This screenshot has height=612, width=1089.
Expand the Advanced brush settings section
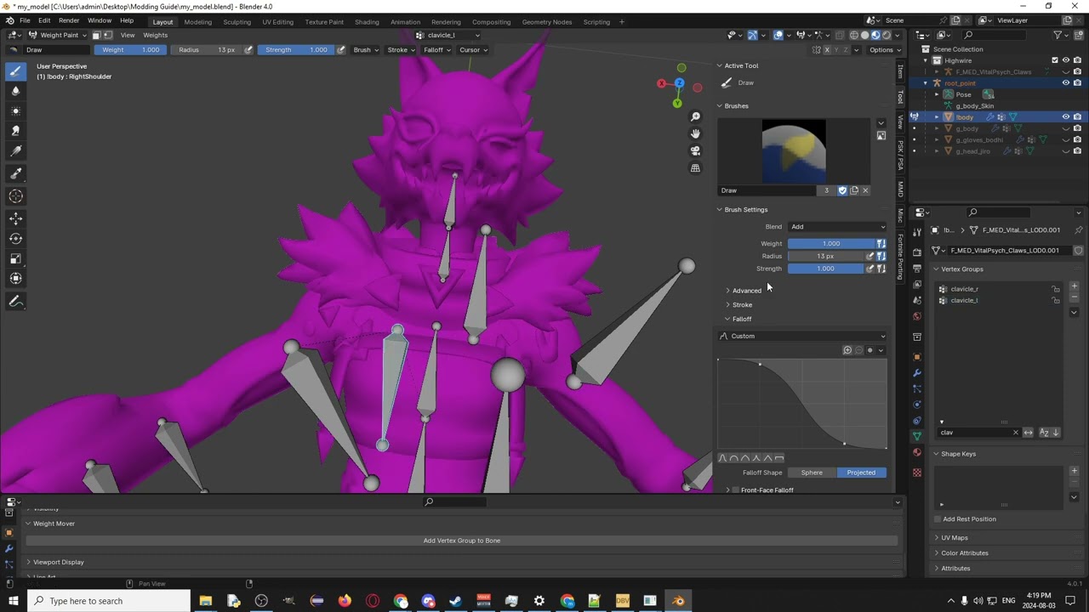point(746,291)
